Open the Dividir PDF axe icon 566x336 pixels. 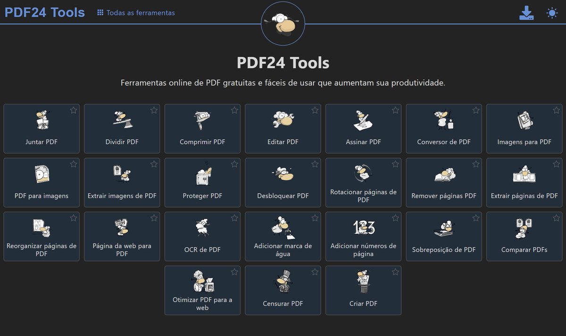point(122,120)
